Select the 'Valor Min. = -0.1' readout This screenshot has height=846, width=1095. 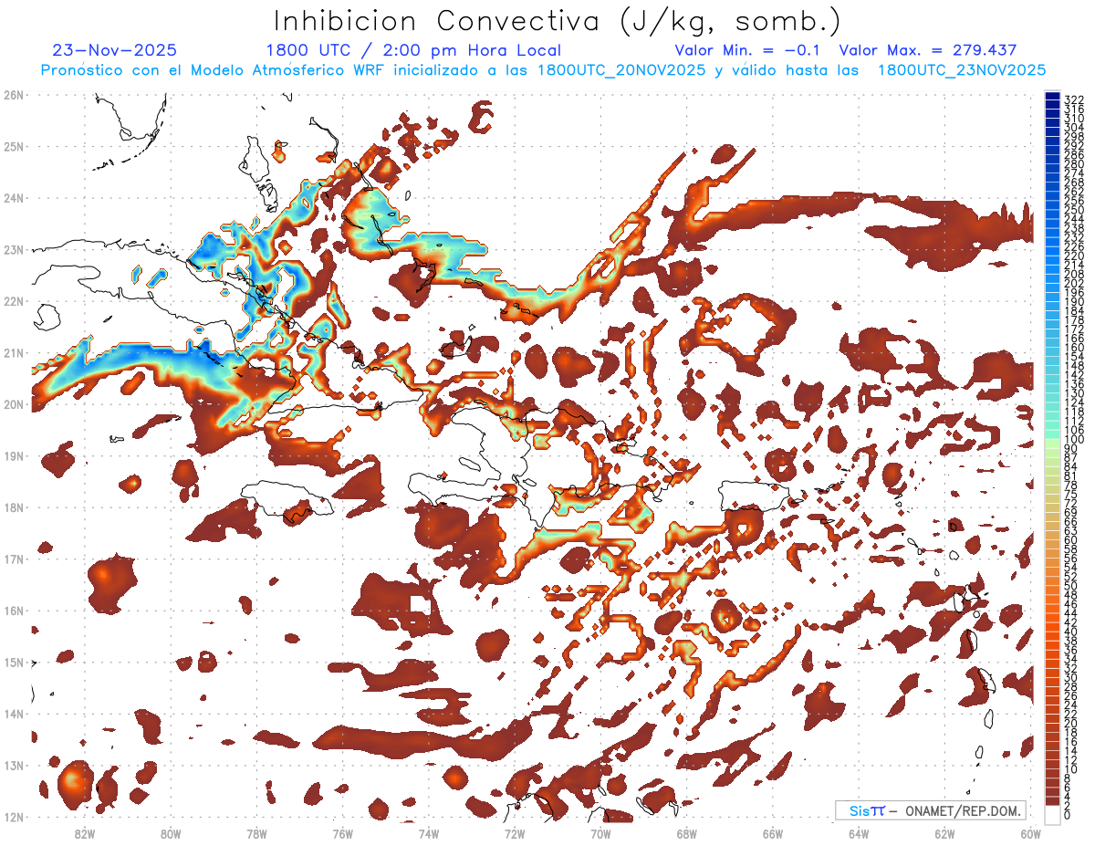coord(747,50)
